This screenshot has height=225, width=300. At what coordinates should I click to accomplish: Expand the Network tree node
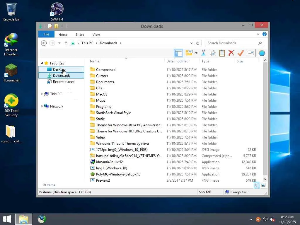point(42,106)
